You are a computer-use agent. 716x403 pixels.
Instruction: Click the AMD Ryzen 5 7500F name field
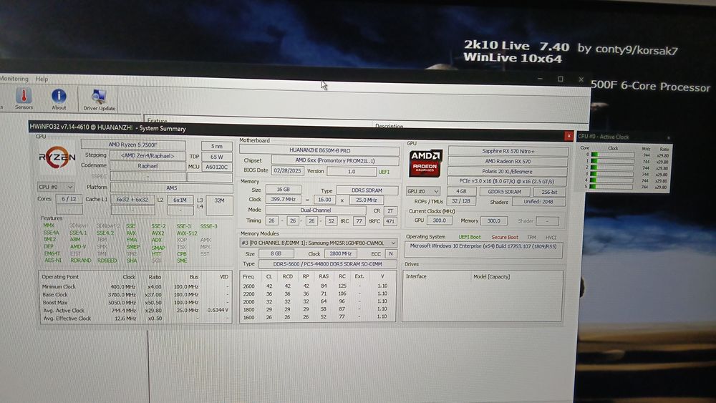[x=133, y=145]
